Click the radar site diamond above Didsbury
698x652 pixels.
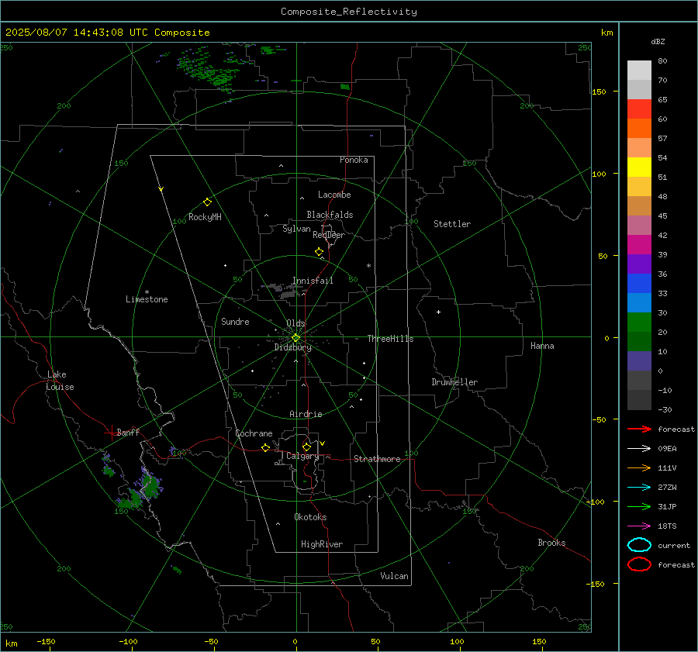tap(295, 338)
